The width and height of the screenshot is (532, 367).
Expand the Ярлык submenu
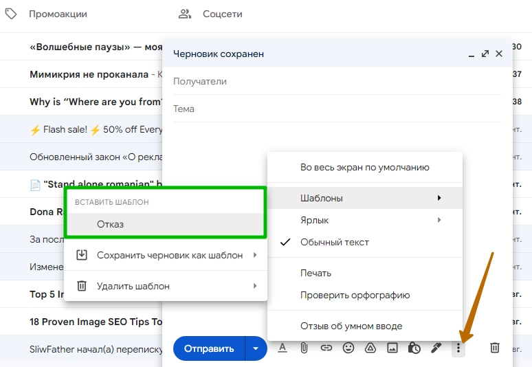tap(365, 220)
